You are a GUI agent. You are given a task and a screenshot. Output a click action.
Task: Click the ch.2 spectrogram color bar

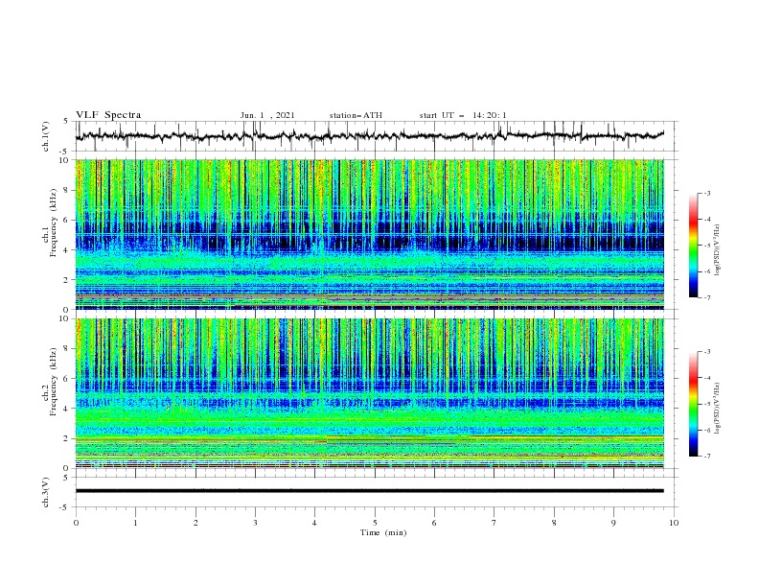click(x=693, y=404)
